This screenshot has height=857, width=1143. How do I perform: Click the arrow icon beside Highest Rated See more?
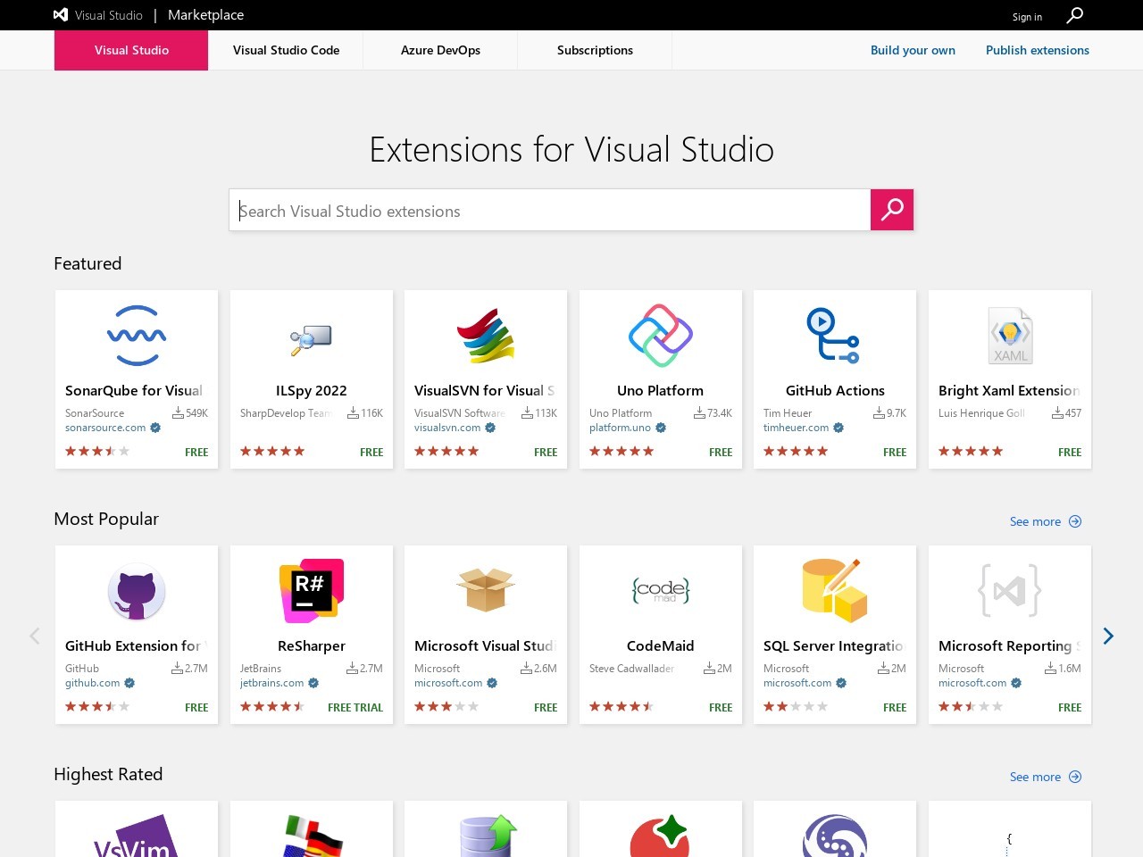coord(1075,777)
